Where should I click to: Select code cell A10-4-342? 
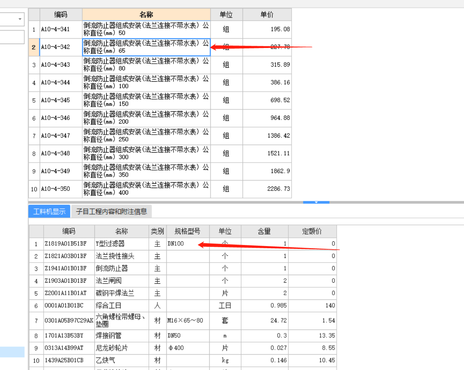click(x=61, y=47)
